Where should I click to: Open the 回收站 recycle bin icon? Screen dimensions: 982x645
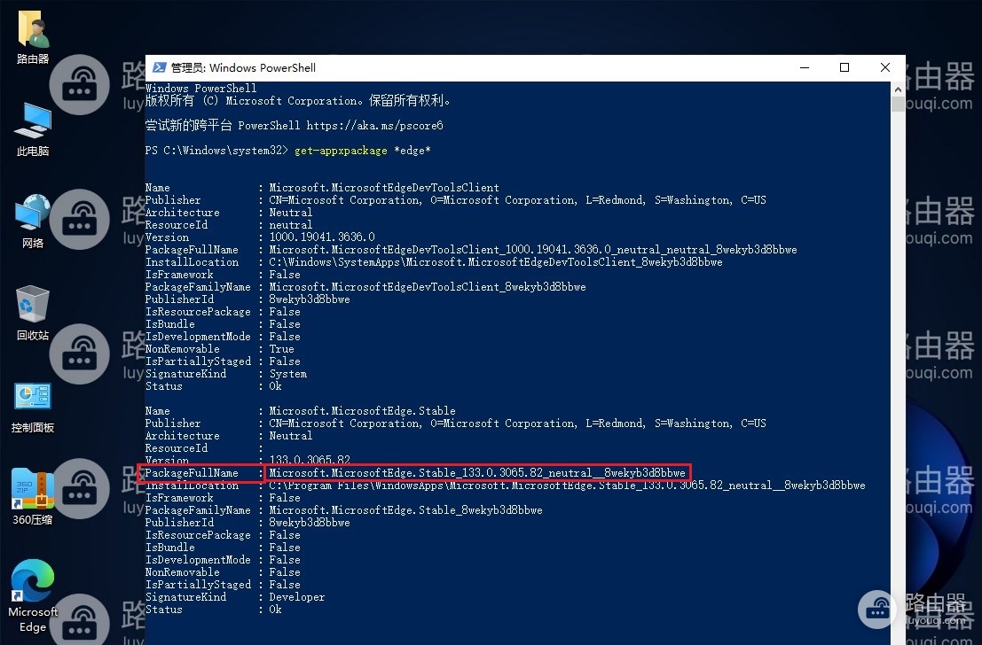(33, 313)
